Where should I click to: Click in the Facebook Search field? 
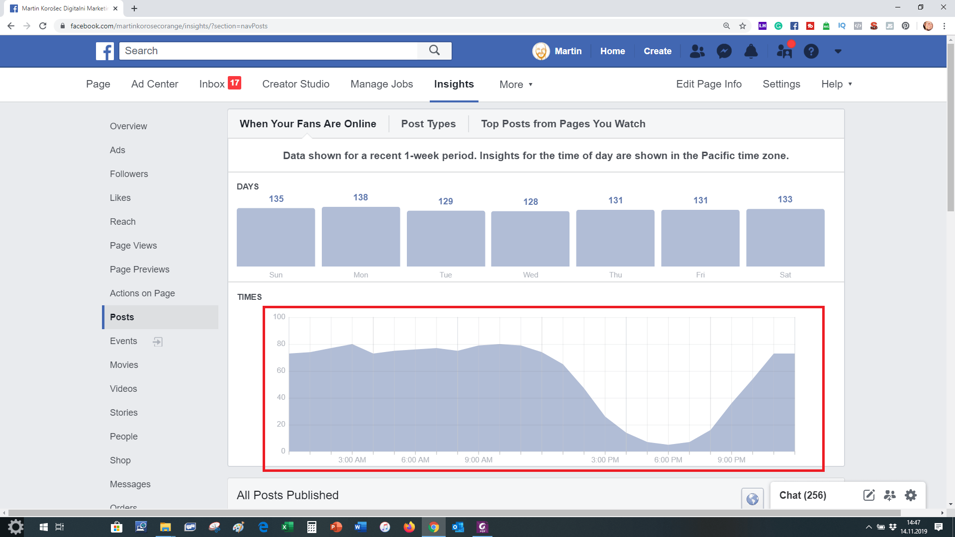pos(269,51)
